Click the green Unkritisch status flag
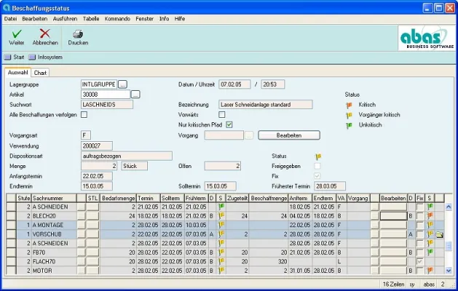The image size is (458, 291). point(349,125)
